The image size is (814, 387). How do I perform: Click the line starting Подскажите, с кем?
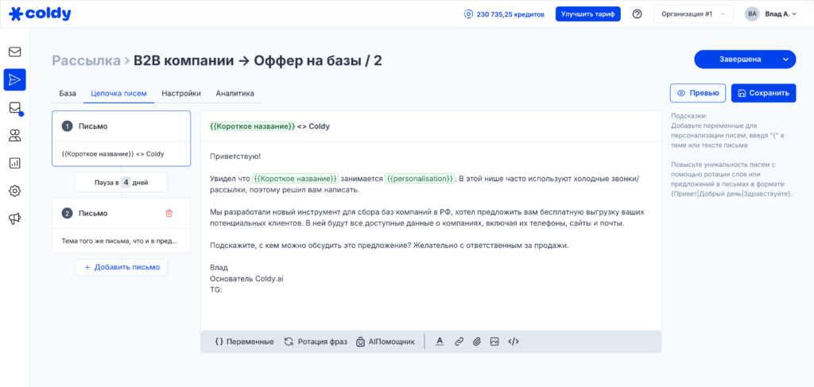pos(390,246)
